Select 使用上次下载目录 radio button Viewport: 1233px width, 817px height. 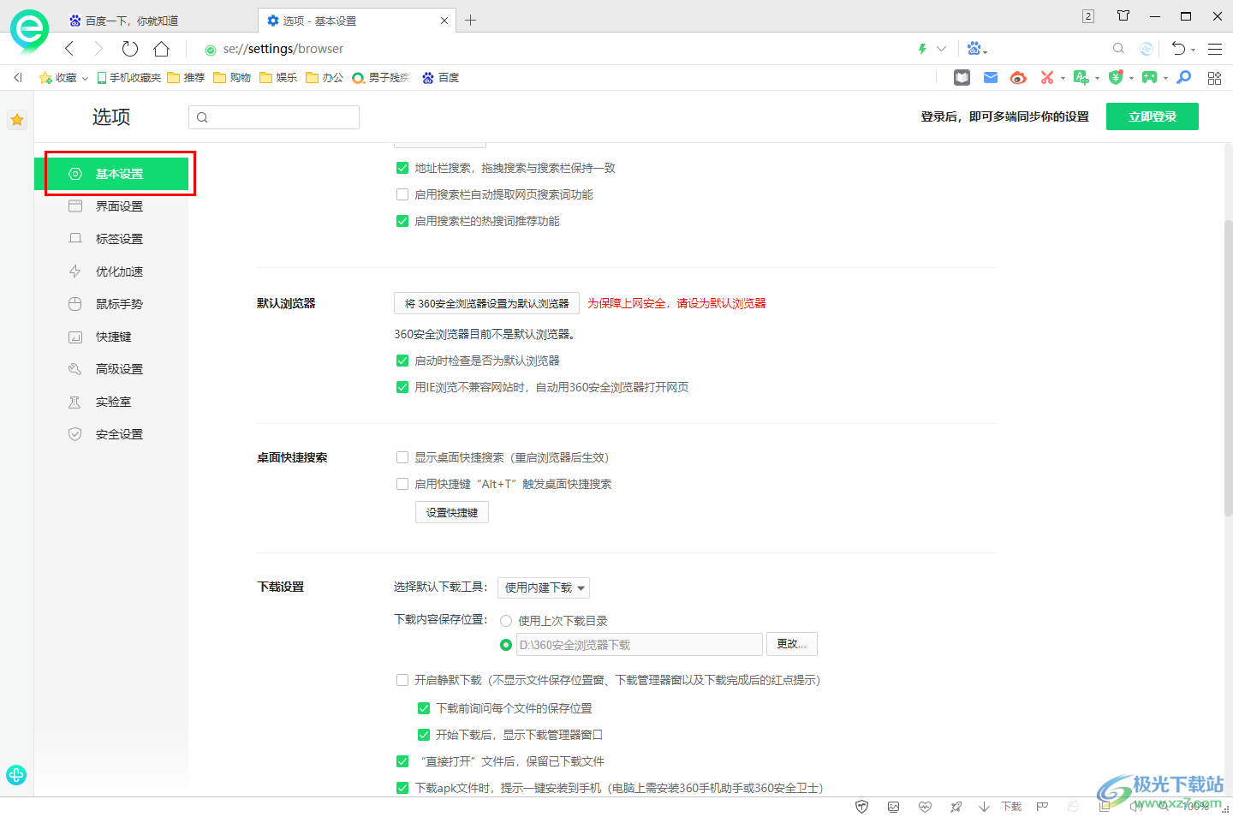pyautogui.click(x=506, y=621)
